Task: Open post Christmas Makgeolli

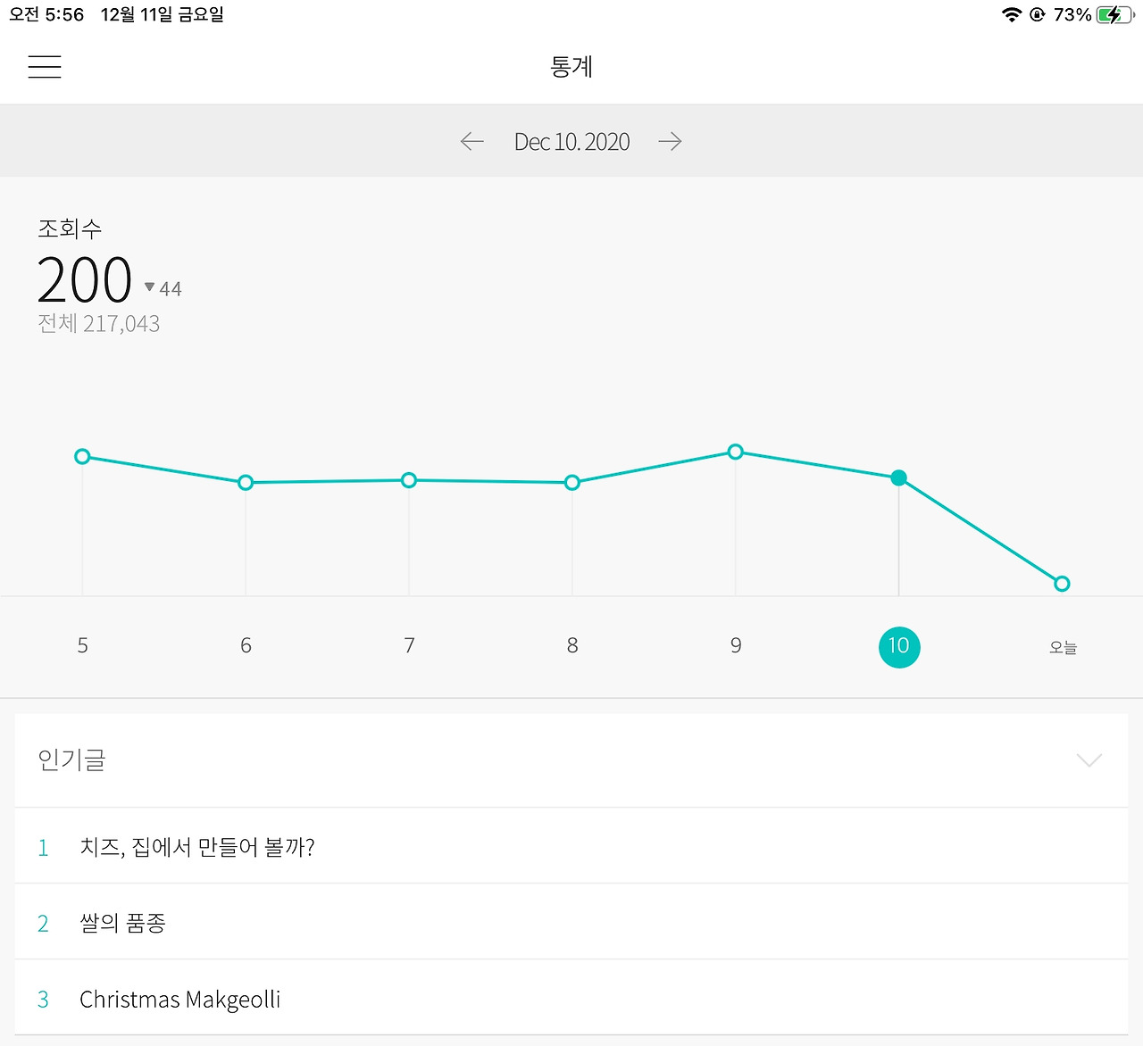Action: [571, 998]
